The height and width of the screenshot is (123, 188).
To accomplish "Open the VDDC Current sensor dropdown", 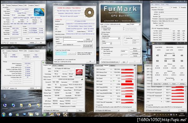I will click(x=111, y=96).
